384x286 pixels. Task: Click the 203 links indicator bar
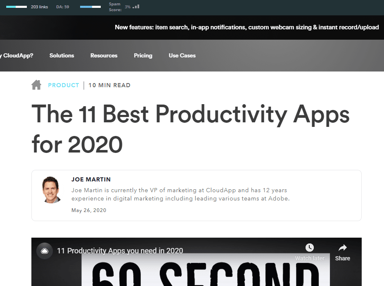(x=17, y=7)
